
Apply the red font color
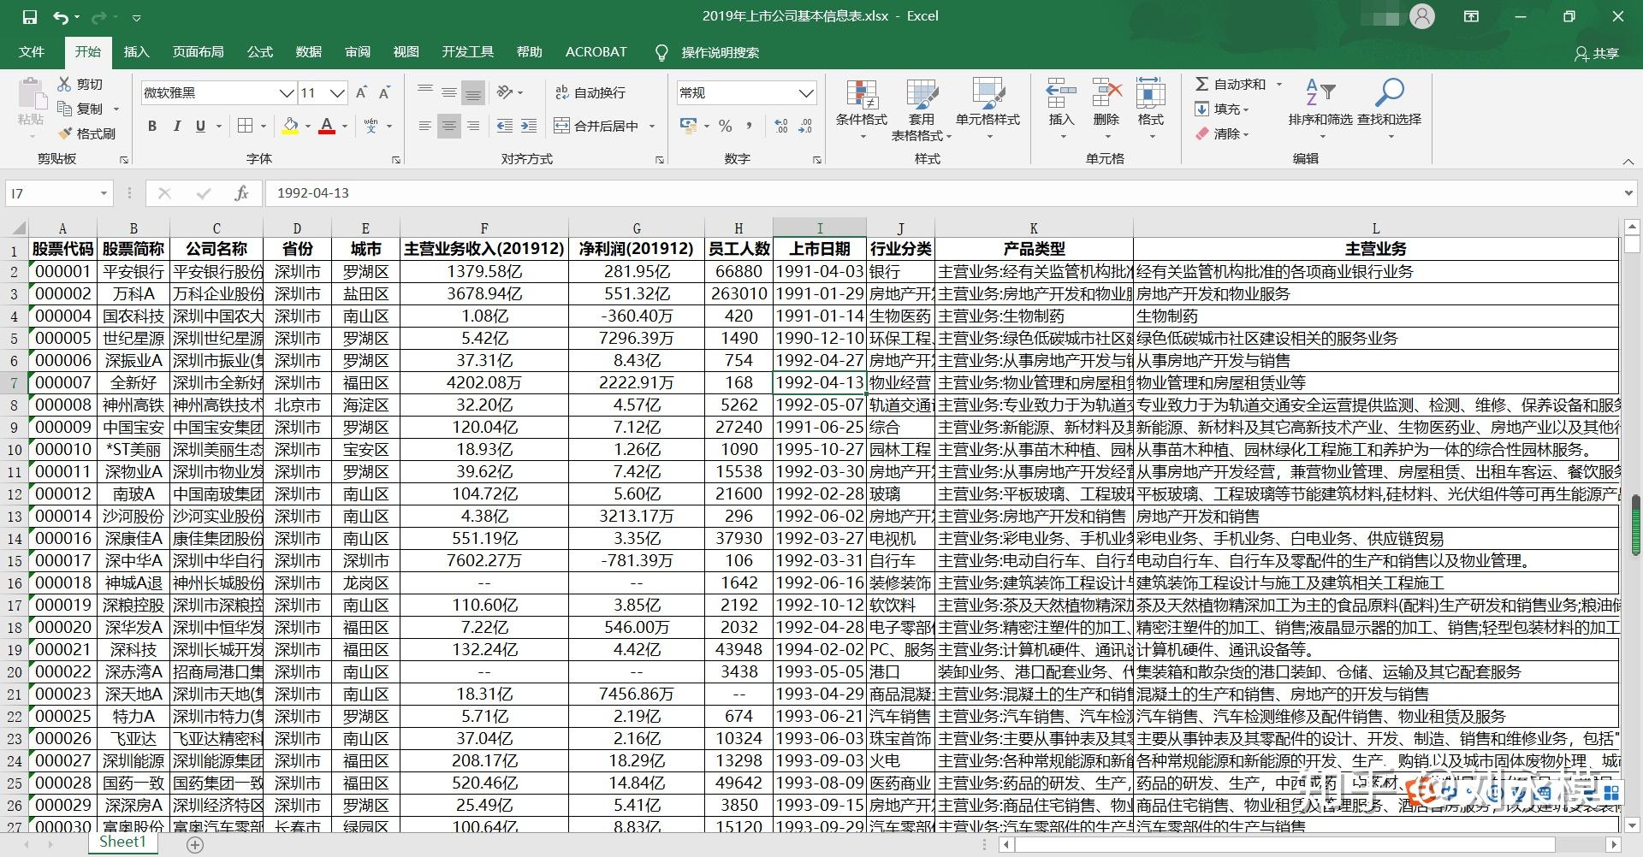click(327, 126)
